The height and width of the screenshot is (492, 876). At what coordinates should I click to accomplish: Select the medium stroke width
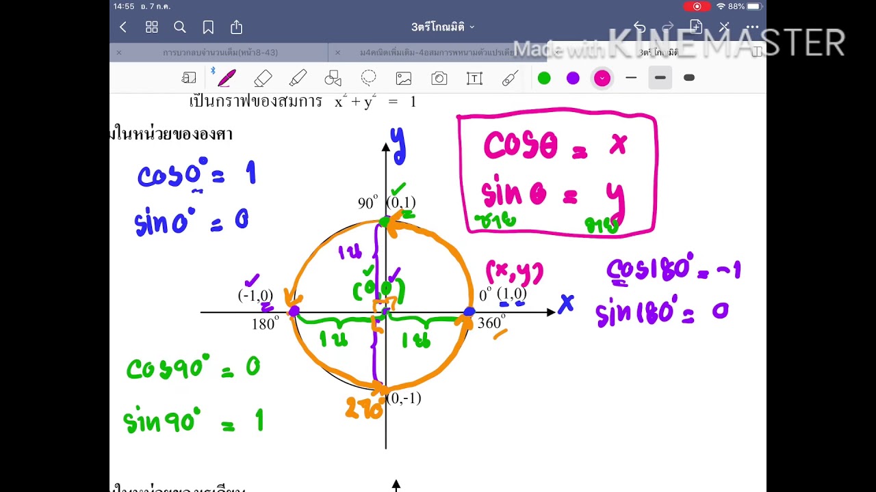coord(660,78)
